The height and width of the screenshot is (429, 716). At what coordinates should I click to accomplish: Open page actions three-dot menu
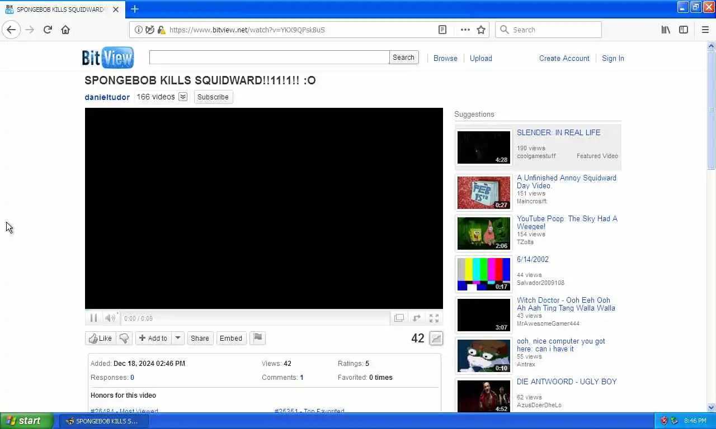tap(465, 30)
